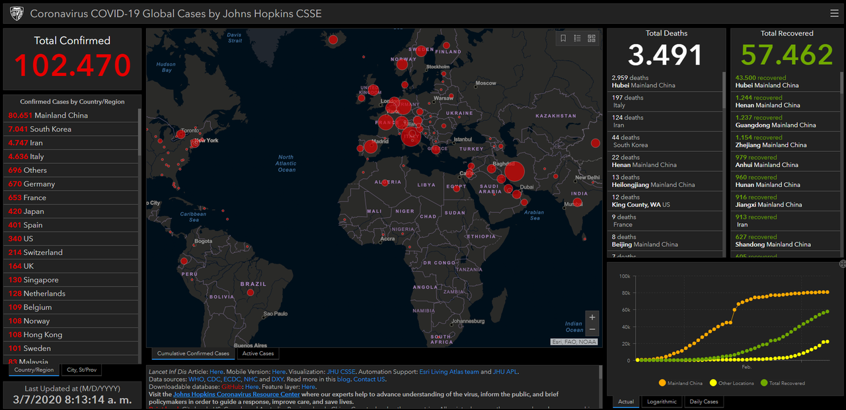Click the NHC data source link
Viewport: 846px width, 410px height.
[251, 380]
